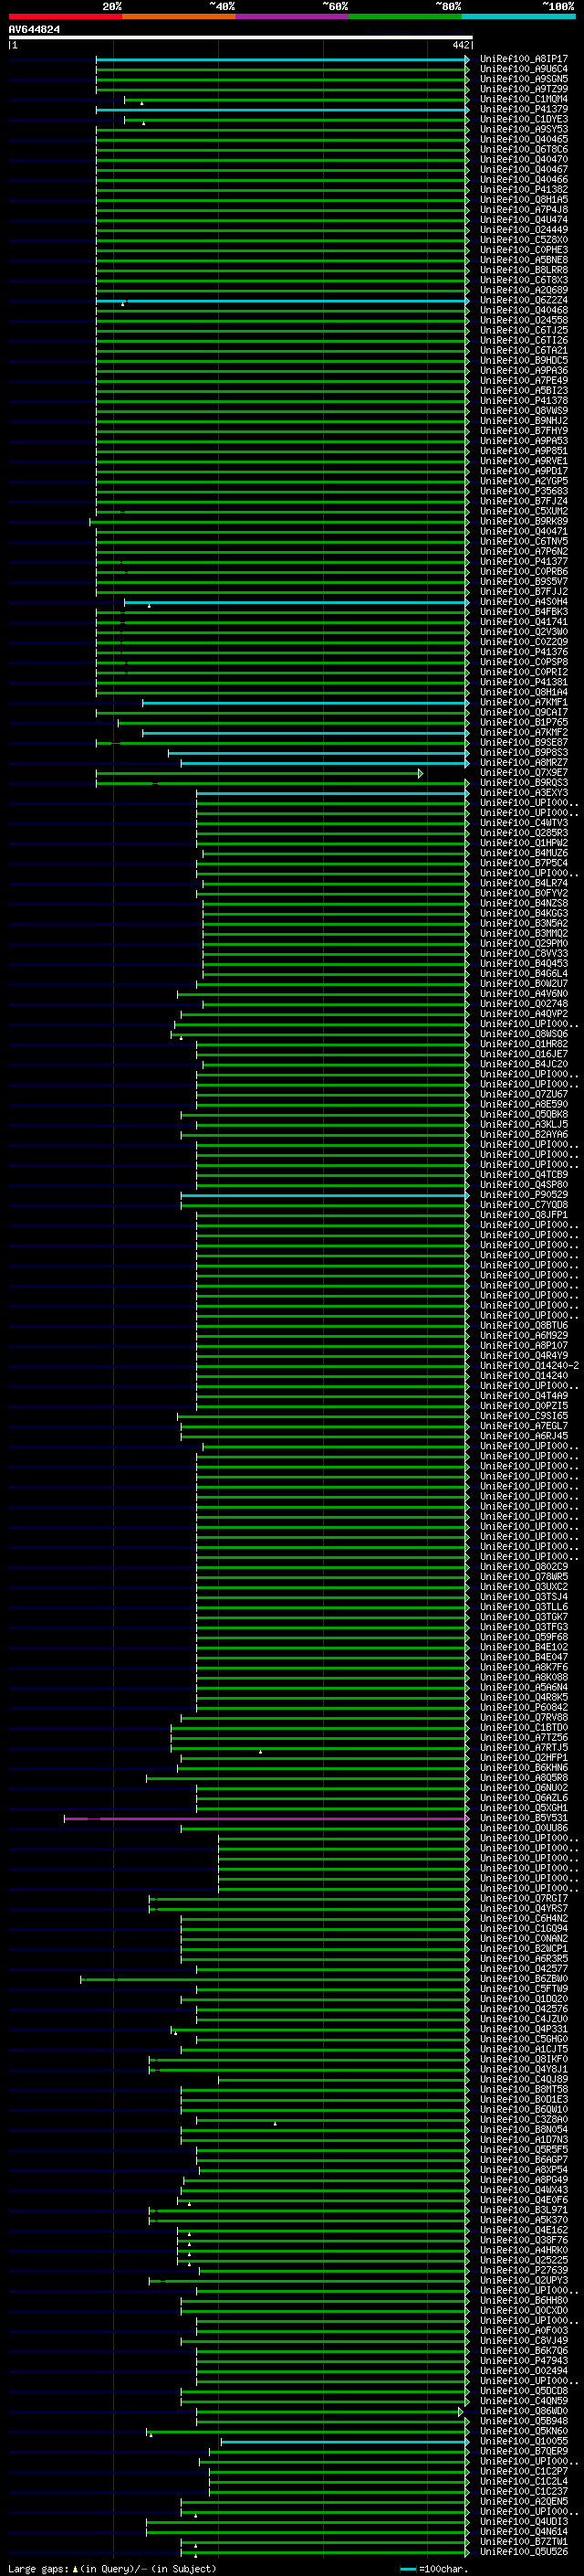584x2576 pixels.
Task: Select hit label UniRef100_C6H4N2
Action: [523, 1919]
